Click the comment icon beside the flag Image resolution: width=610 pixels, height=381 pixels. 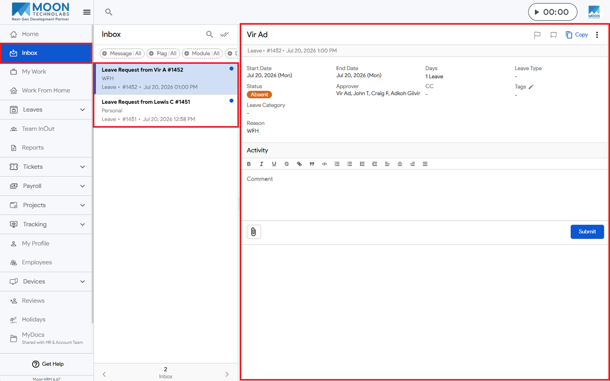pyautogui.click(x=553, y=35)
